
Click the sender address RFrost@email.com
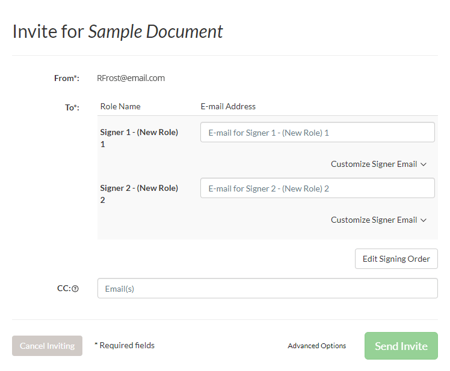click(131, 78)
